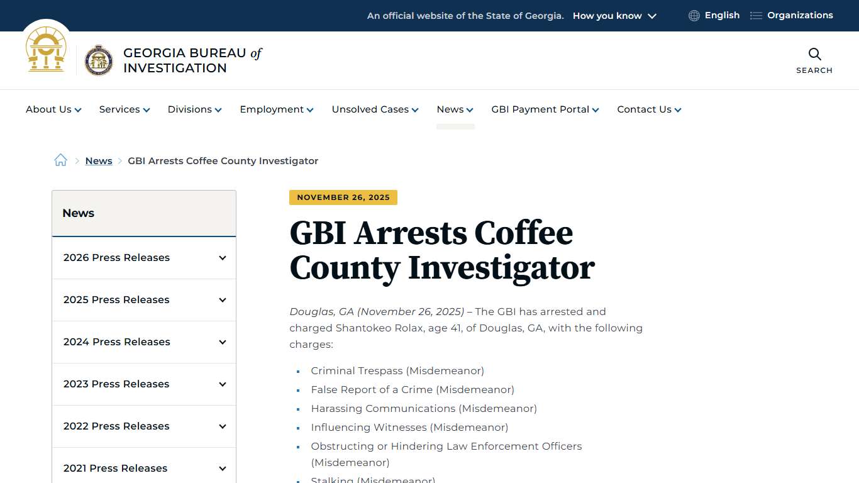859x483 pixels.
Task: Expand the 2026 Press Releases section
Action: coord(222,258)
